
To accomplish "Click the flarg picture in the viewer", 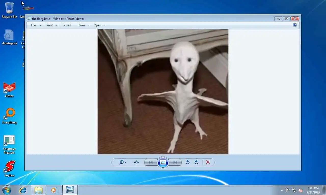I will (163, 92).
